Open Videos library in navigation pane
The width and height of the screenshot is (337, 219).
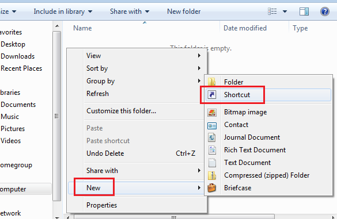tap(10, 141)
